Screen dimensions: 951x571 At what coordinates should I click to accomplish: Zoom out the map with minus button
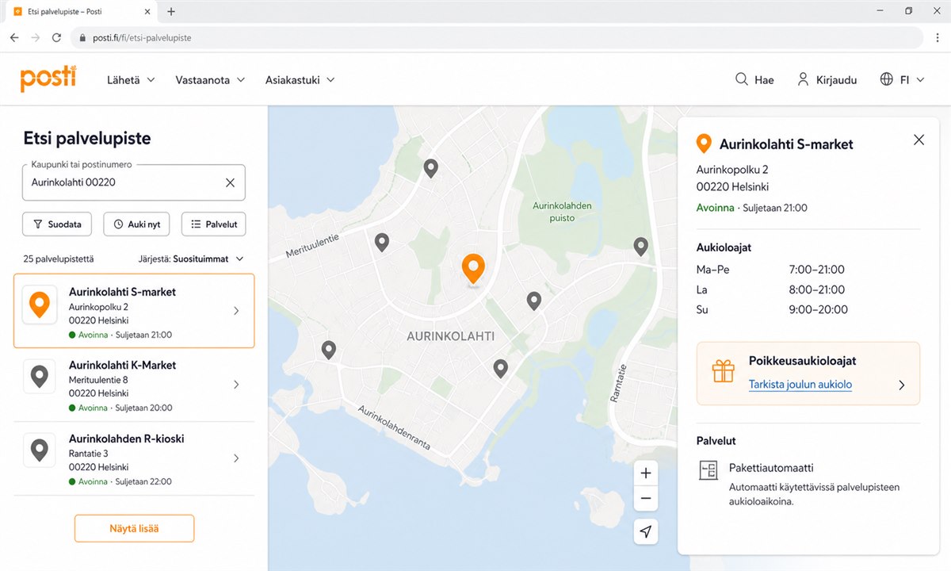click(646, 498)
